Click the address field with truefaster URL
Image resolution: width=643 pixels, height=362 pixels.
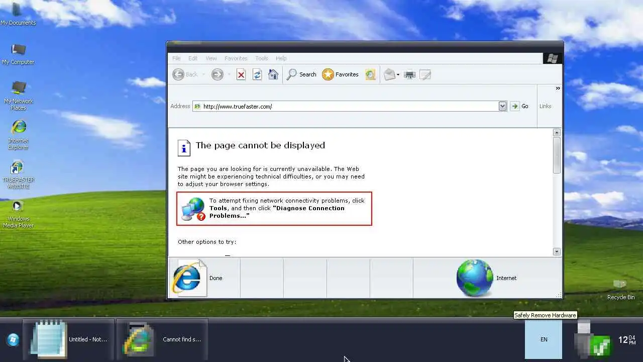click(x=350, y=106)
